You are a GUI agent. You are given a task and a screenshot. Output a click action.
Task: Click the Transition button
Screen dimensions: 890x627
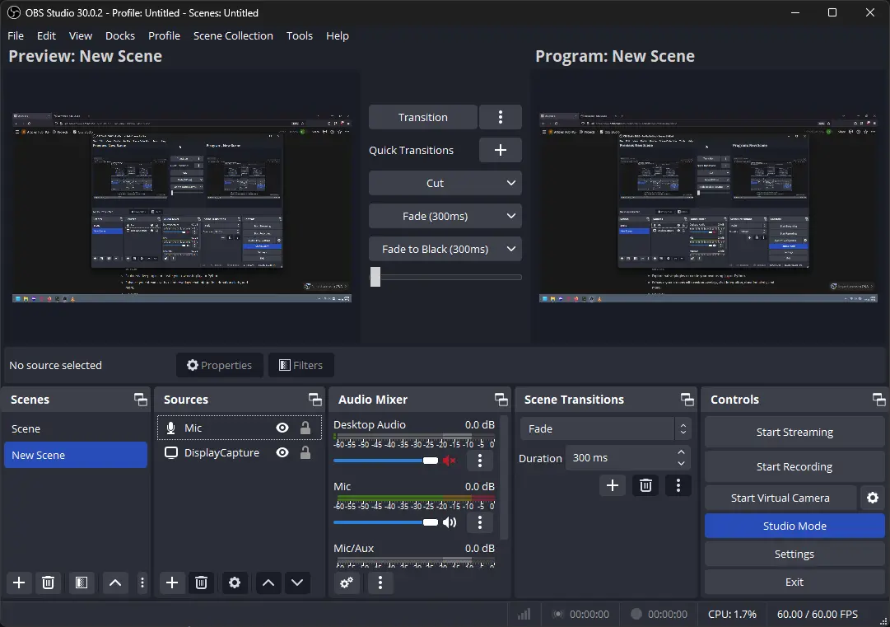click(423, 117)
